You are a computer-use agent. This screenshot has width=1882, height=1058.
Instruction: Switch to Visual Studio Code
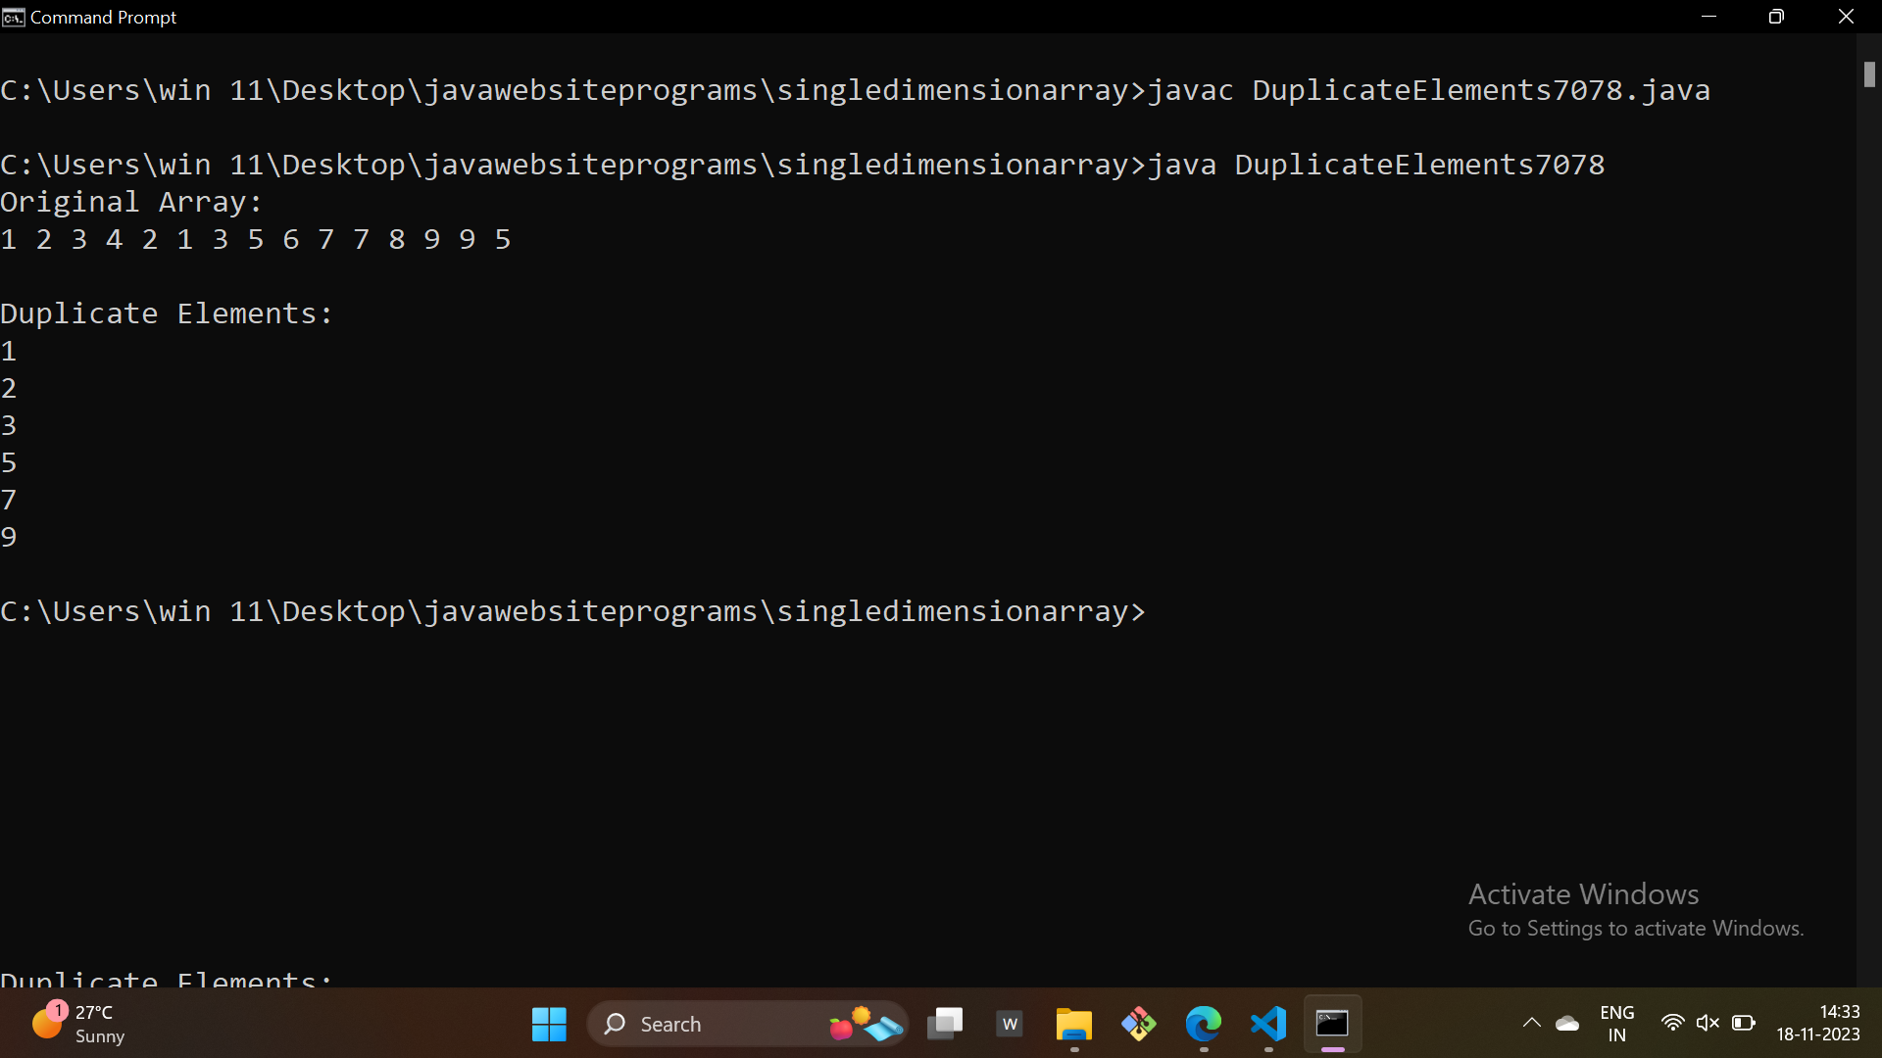1268,1025
